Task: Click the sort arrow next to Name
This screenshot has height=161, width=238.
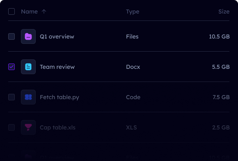Action: point(44,11)
